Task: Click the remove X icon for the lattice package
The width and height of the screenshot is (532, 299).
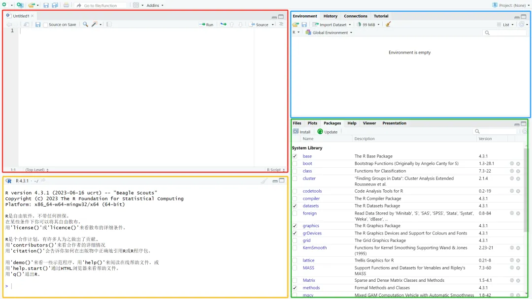Action: 518,261
